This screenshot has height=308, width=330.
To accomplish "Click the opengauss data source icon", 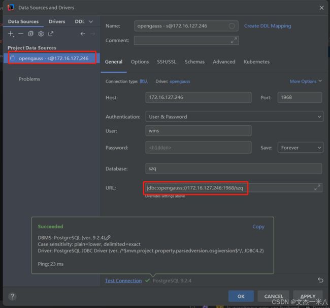I will point(13,58).
